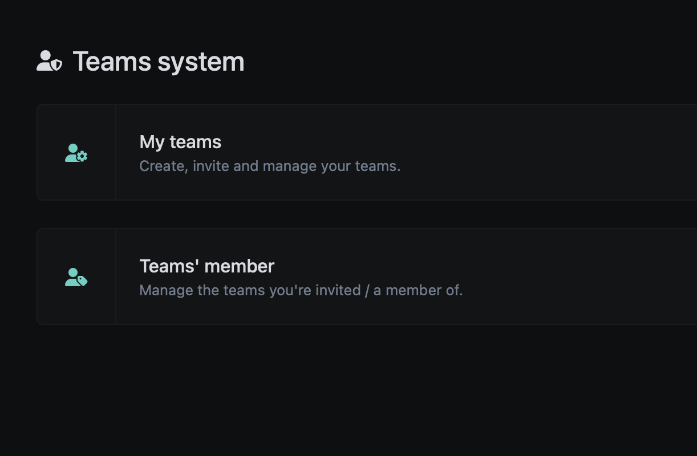Click the user-with-tag icon on Teams' member card
Viewport: 697px width, 456px height.
click(x=76, y=277)
